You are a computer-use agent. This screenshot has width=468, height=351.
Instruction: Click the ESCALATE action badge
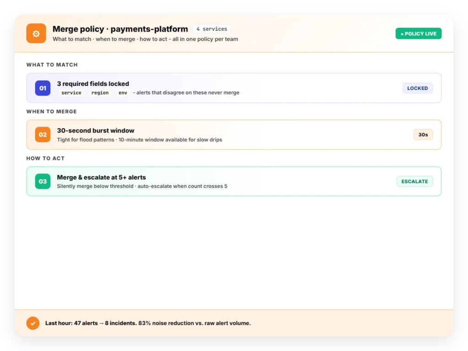pyautogui.click(x=415, y=181)
